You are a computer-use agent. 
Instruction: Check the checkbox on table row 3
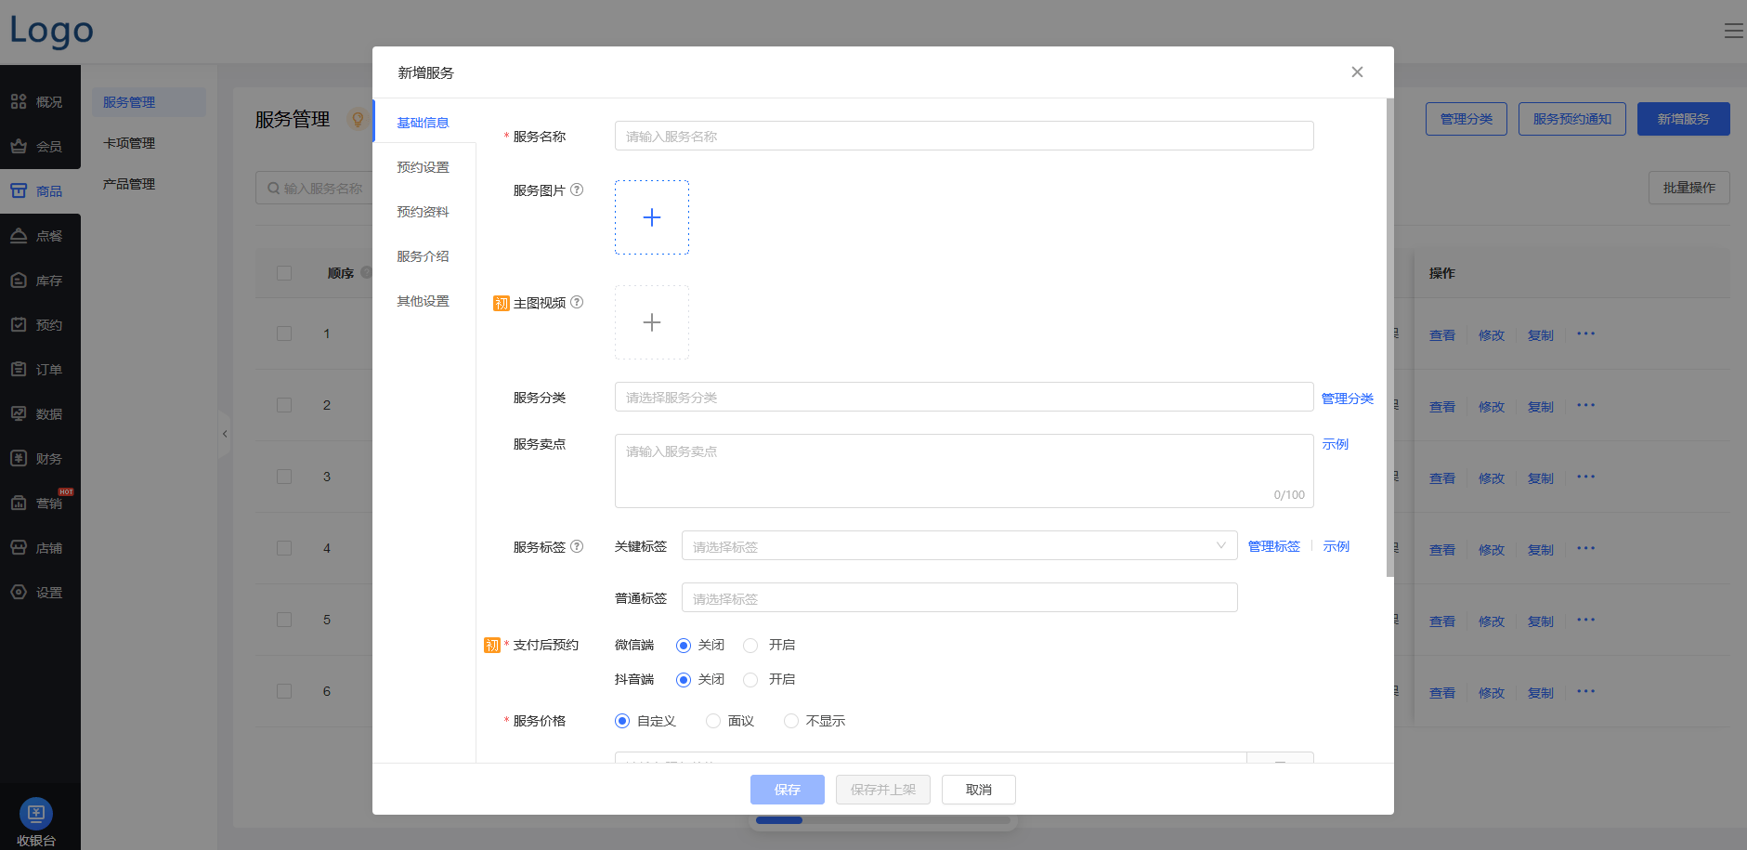[283, 476]
